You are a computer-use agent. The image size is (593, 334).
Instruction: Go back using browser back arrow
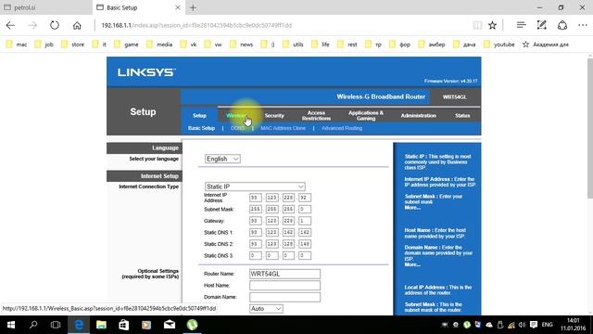tap(10, 25)
